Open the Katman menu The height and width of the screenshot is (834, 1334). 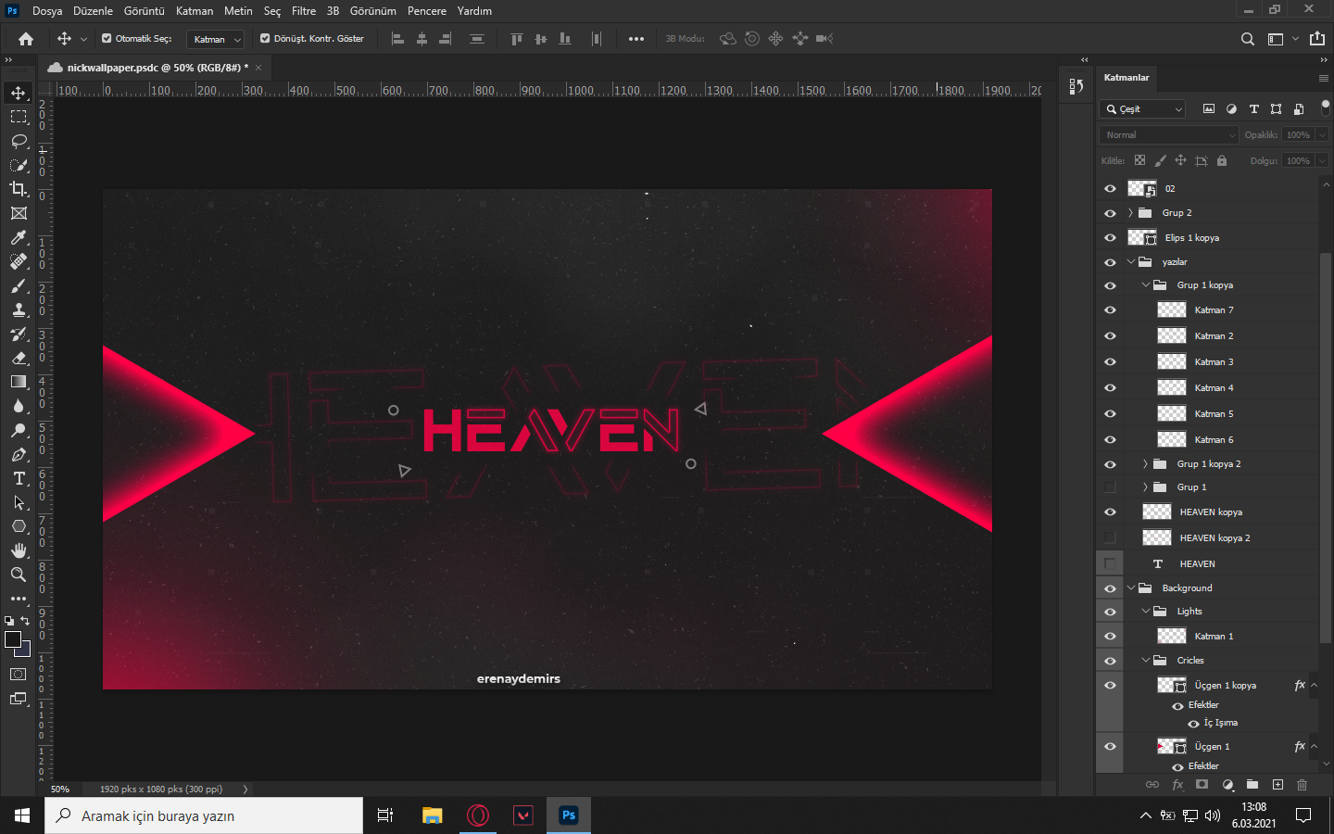tap(195, 11)
